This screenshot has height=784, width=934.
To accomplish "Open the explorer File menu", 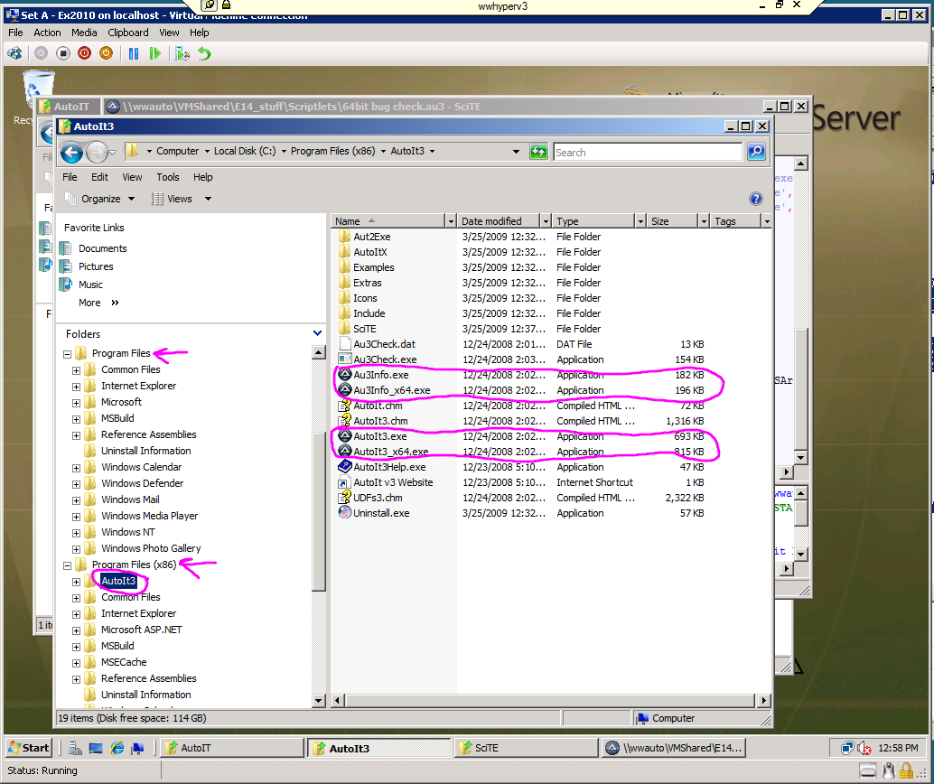I will [70, 177].
